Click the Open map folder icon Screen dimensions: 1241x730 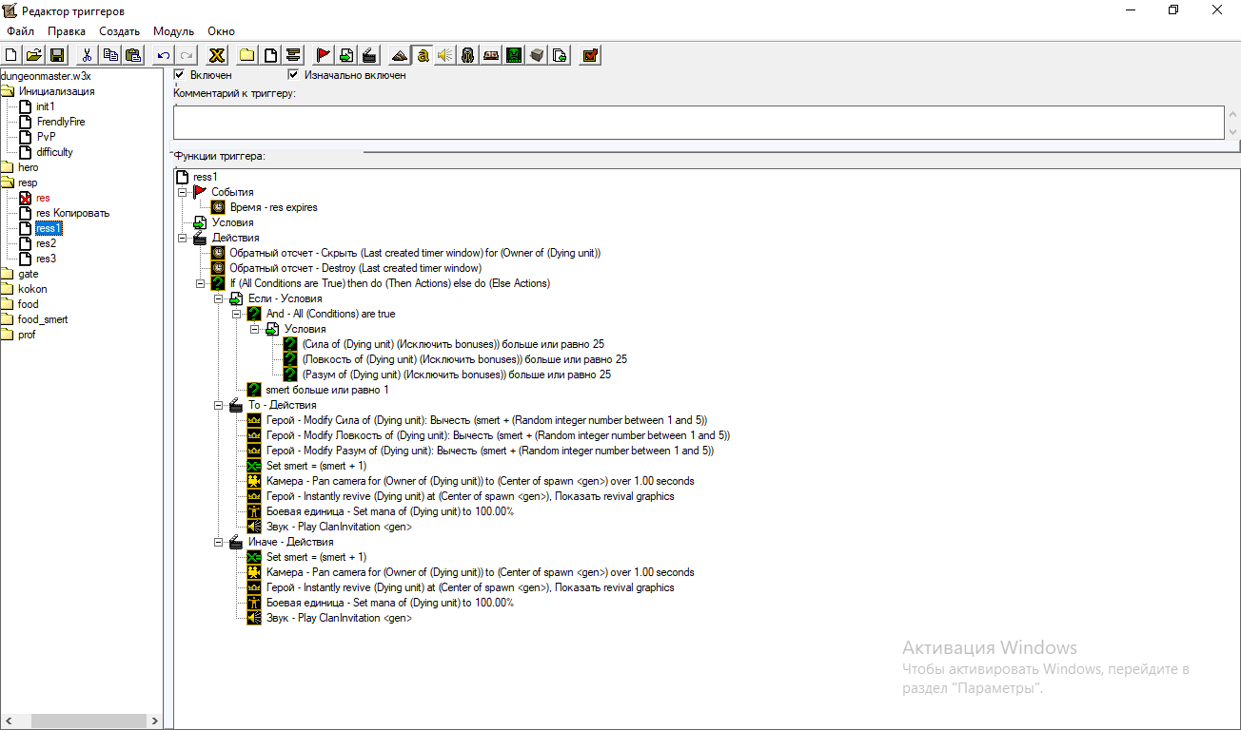point(33,55)
